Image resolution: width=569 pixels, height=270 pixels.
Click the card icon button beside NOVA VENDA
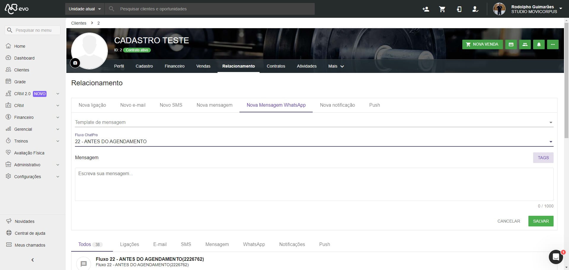click(511, 44)
